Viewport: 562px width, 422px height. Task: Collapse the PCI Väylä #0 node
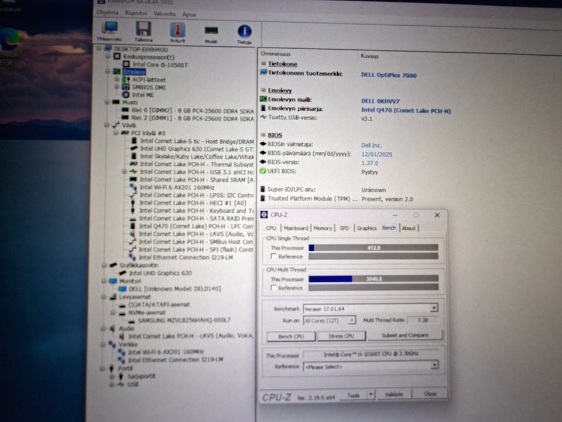point(116,133)
